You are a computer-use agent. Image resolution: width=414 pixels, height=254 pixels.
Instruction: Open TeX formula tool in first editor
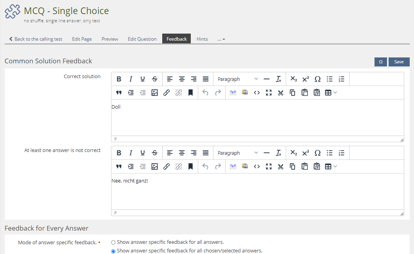click(233, 93)
